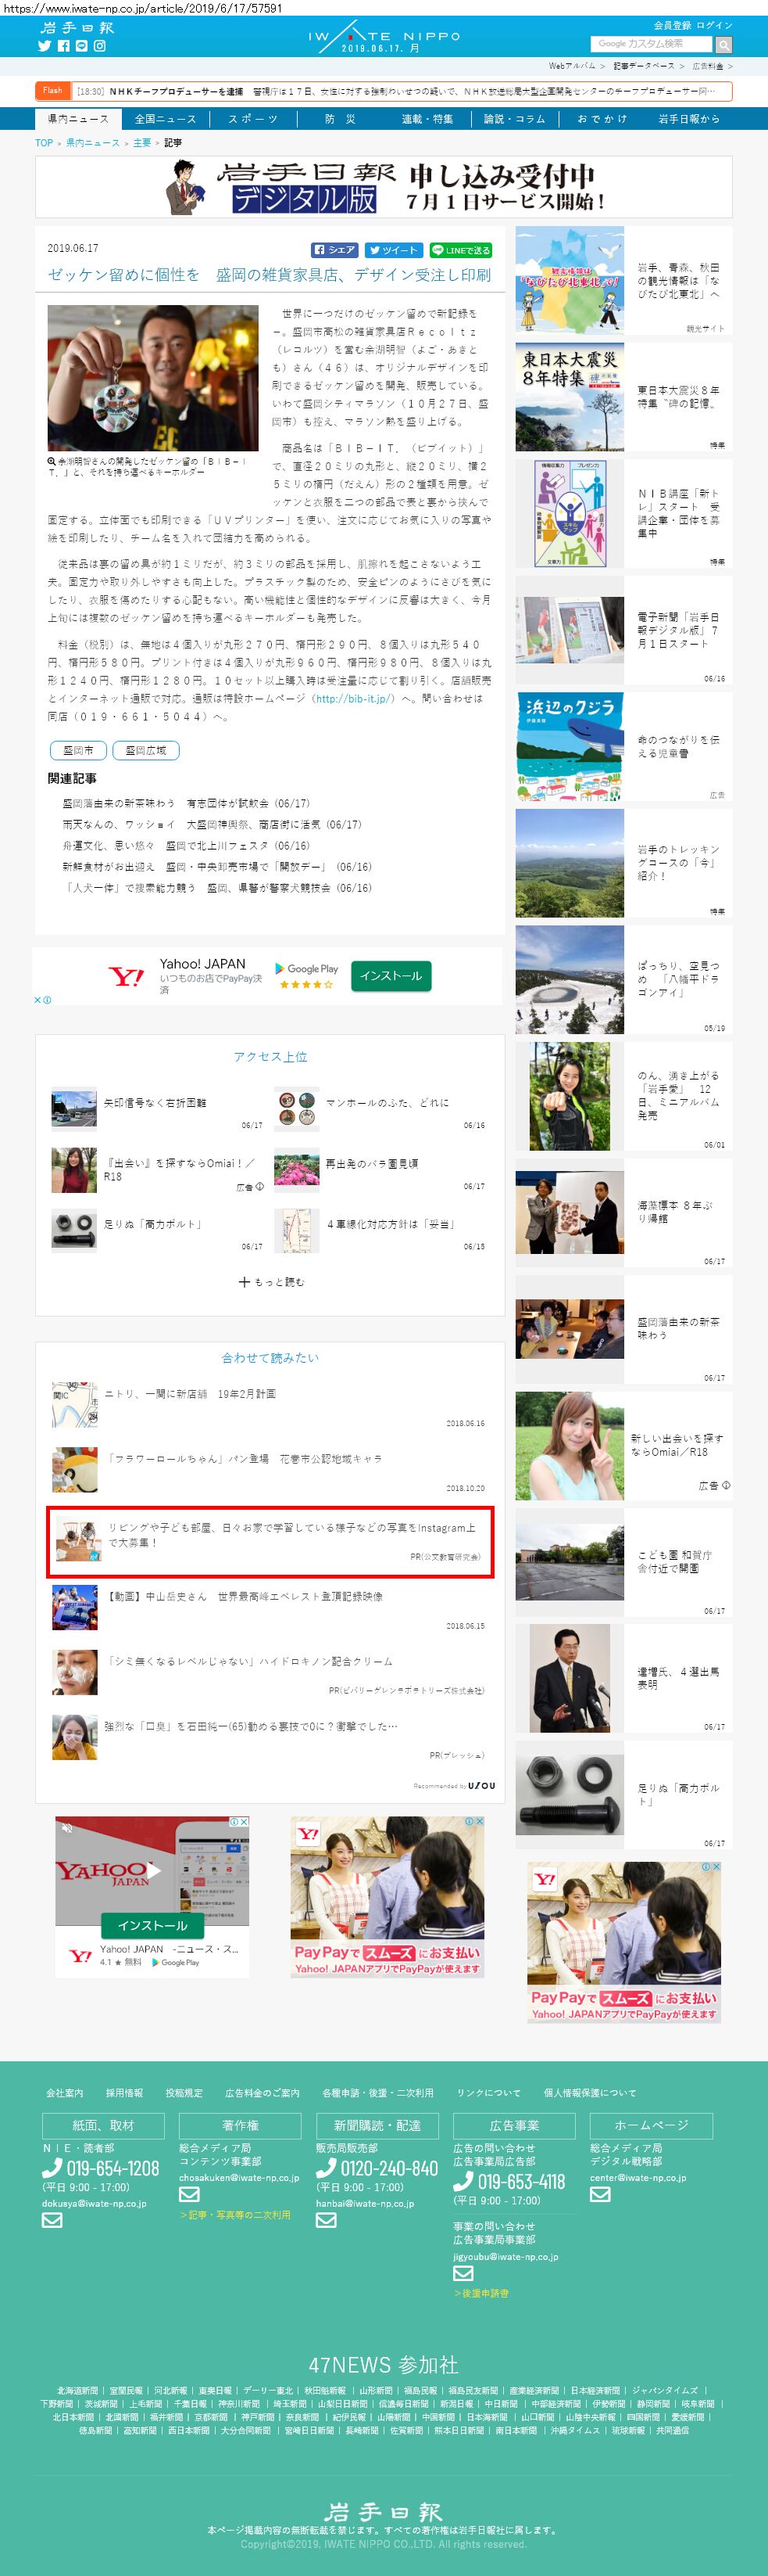Screen dimensions: 768x2576
Task: Click mail icon under chosakuken@iwate-np.co.jp
Action: pyautogui.click(x=189, y=2195)
